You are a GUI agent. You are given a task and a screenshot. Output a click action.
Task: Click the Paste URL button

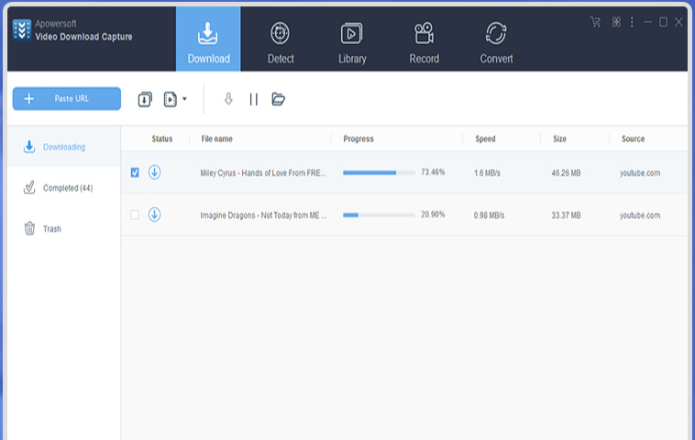point(67,98)
